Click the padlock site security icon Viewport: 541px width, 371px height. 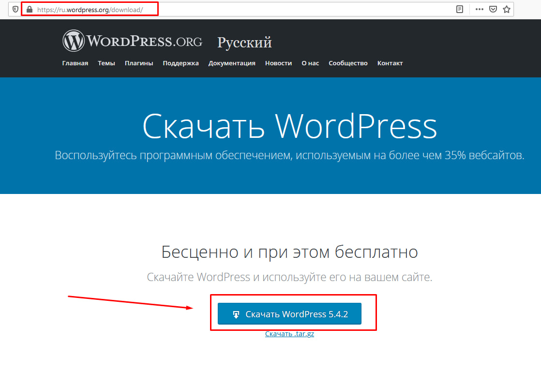[x=29, y=9]
